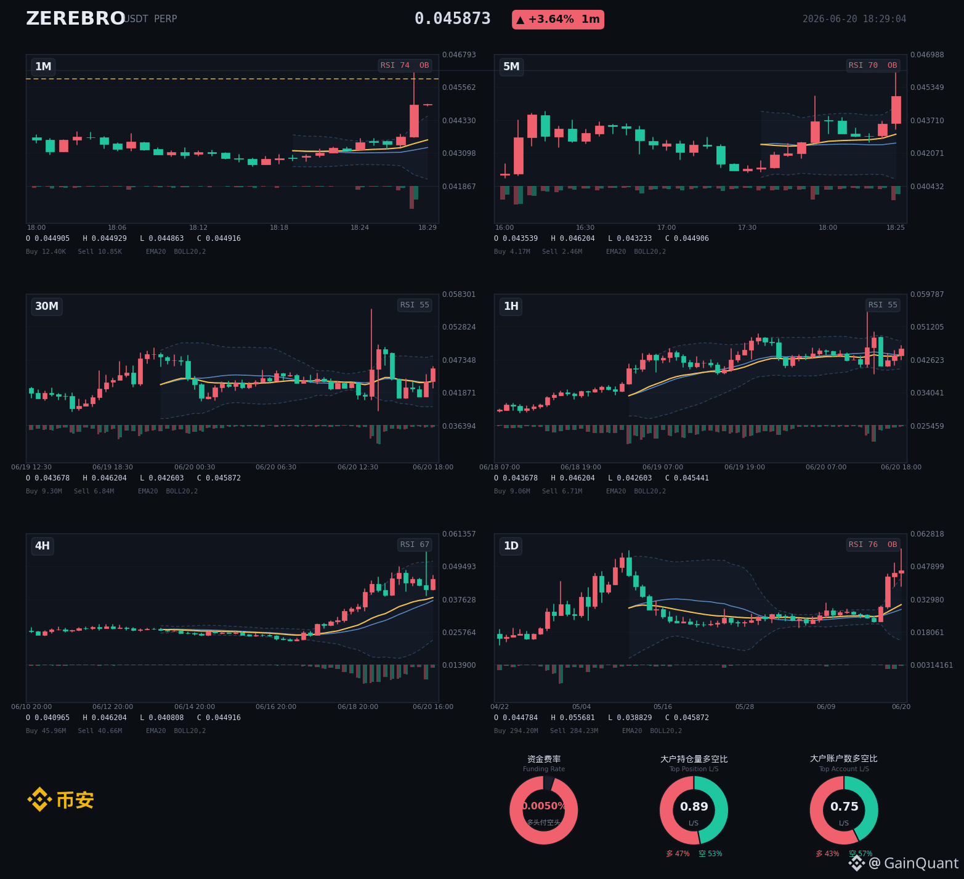Click the high value H 0.044929
Screen dimensions: 964x879
click(x=105, y=238)
